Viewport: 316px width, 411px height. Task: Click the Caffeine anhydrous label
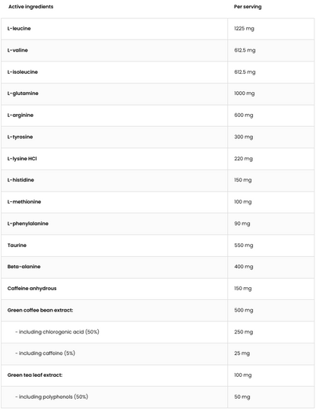click(32, 289)
